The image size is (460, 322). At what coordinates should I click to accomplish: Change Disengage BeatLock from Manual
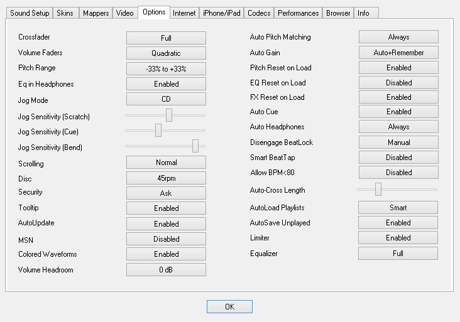(398, 142)
